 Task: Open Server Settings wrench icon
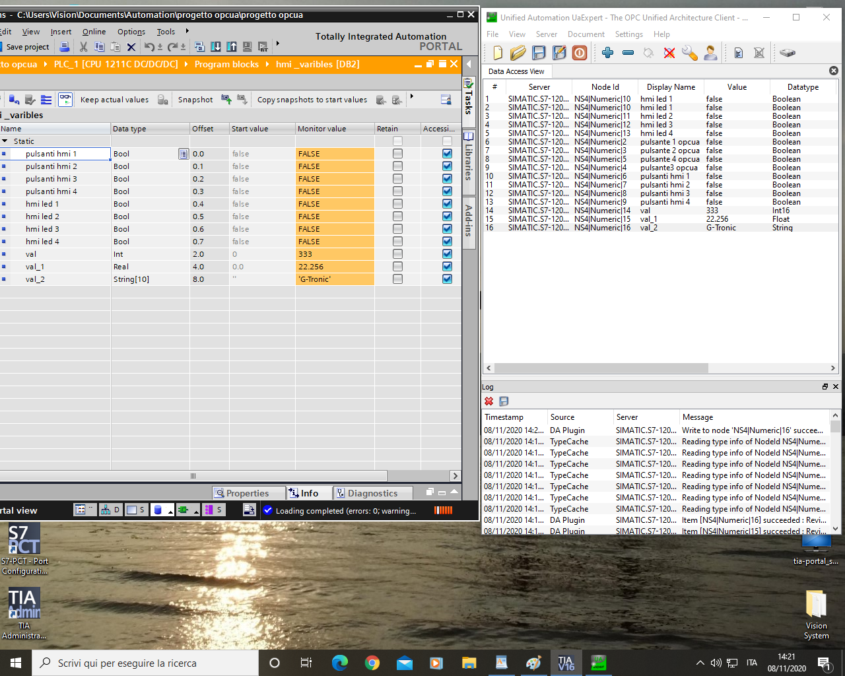690,53
